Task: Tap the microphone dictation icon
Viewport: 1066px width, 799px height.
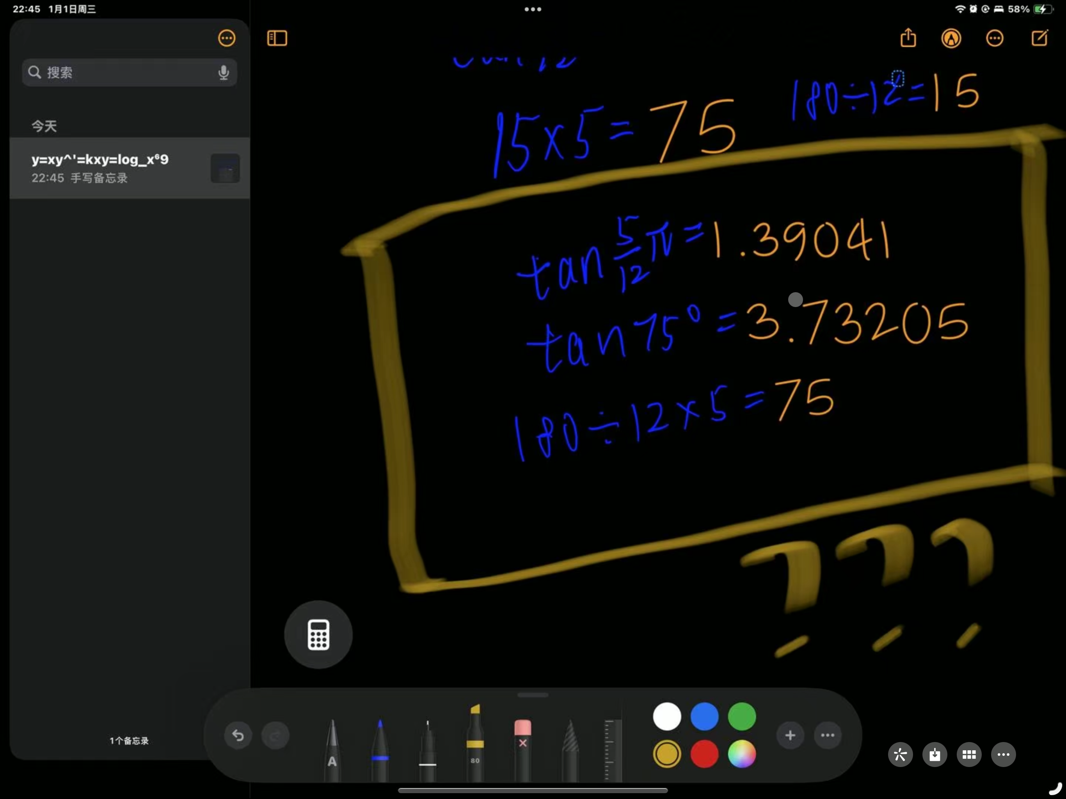Action: pos(223,72)
